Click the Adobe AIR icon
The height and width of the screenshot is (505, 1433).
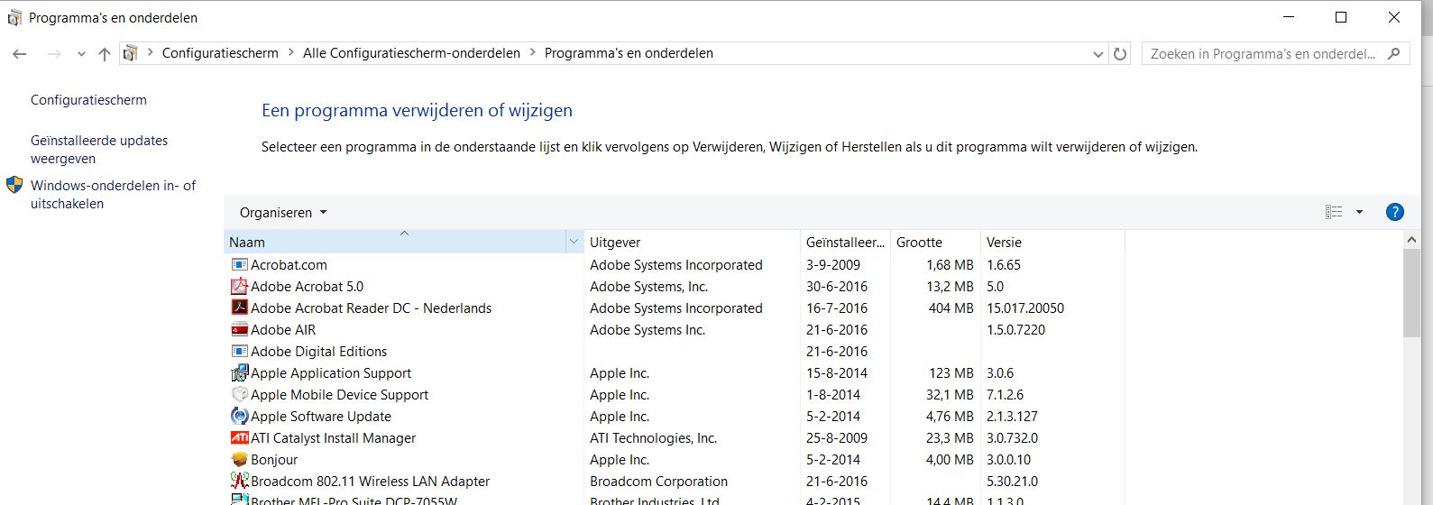pos(239,329)
